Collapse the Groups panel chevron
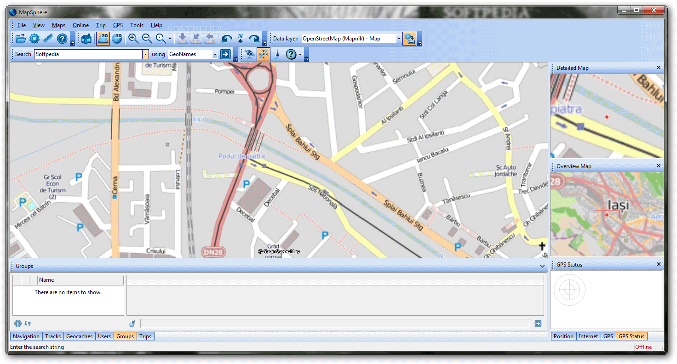The height and width of the screenshot is (364, 677). 543,266
